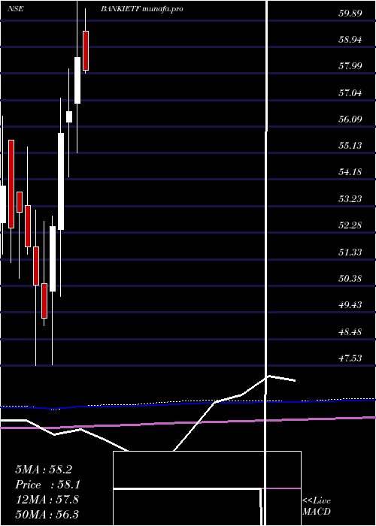Click the <<Live MACD label
The image size is (376, 526).
pyautogui.click(x=317, y=506)
